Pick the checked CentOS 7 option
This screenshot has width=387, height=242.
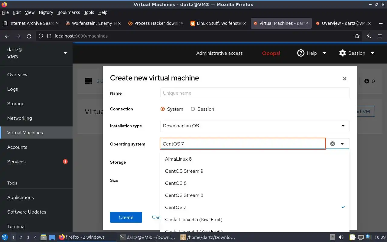click(x=255, y=208)
